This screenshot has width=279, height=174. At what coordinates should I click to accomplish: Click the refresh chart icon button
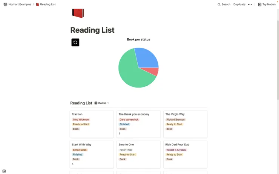[x=75, y=42]
